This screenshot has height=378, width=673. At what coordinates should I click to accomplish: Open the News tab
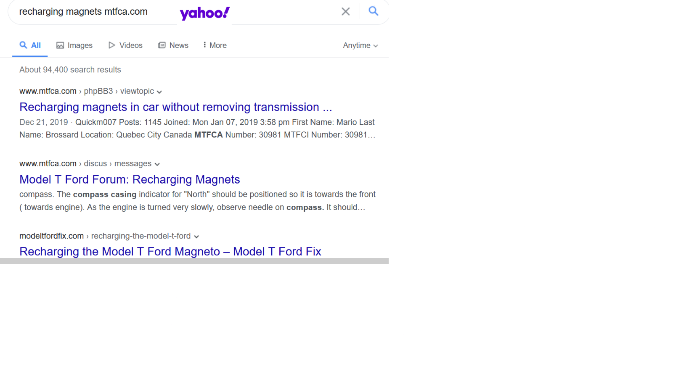(x=173, y=45)
